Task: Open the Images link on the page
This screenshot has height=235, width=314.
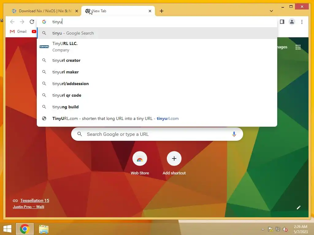Action: click(x=282, y=47)
